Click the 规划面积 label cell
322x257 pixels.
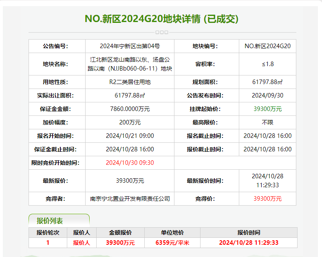coord(207,82)
